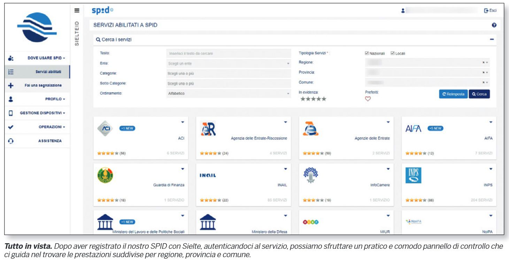Open the Ordinamento Alfabetico dropdown

click(x=229, y=94)
